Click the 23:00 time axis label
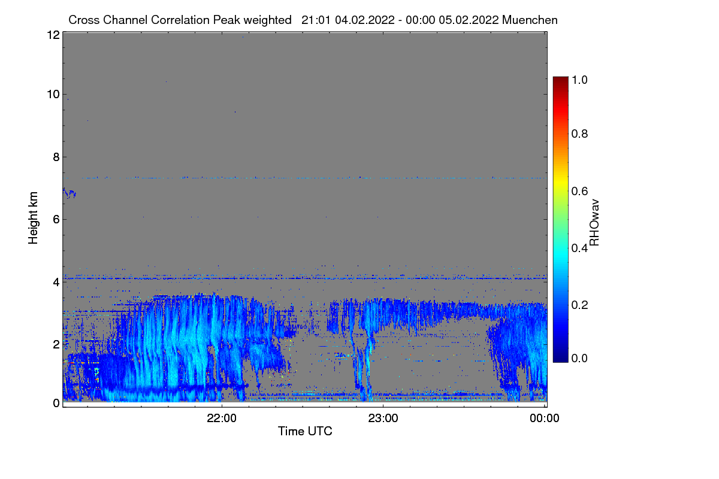Viewport: 719px width, 479px height. coord(383,419)
